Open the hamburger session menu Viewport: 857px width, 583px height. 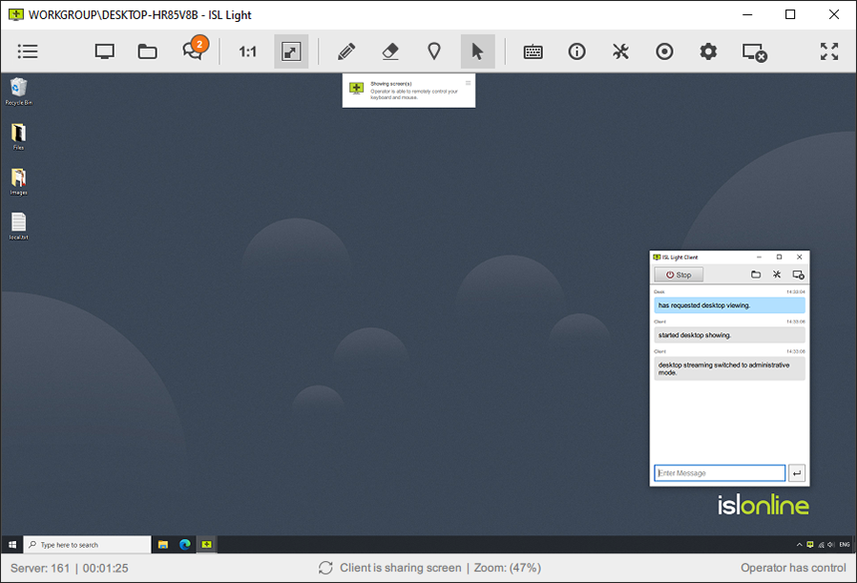(x=28, y=52)
